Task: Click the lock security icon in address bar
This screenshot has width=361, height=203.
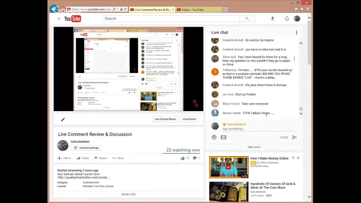Action: pyautogui.click(x=121, y=9)
